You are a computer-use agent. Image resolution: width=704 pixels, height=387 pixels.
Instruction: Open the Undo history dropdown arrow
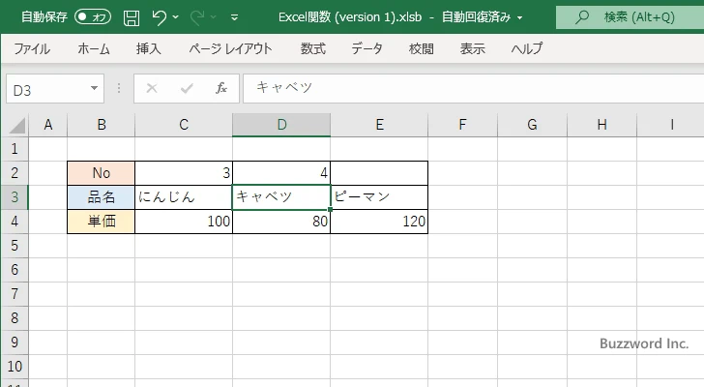(176, 17)
